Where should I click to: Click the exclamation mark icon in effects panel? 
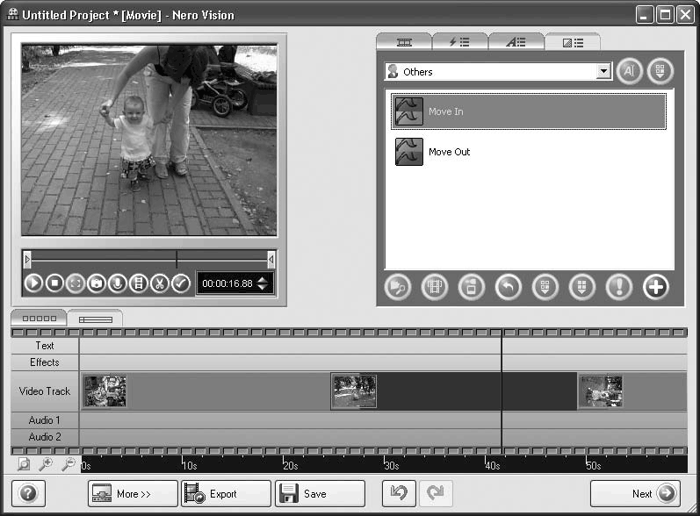click(x=619, y=287)
